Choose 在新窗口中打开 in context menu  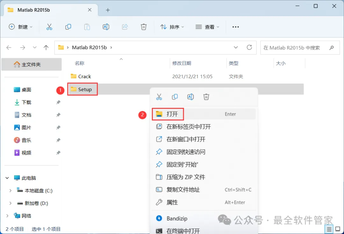[204, 139]
